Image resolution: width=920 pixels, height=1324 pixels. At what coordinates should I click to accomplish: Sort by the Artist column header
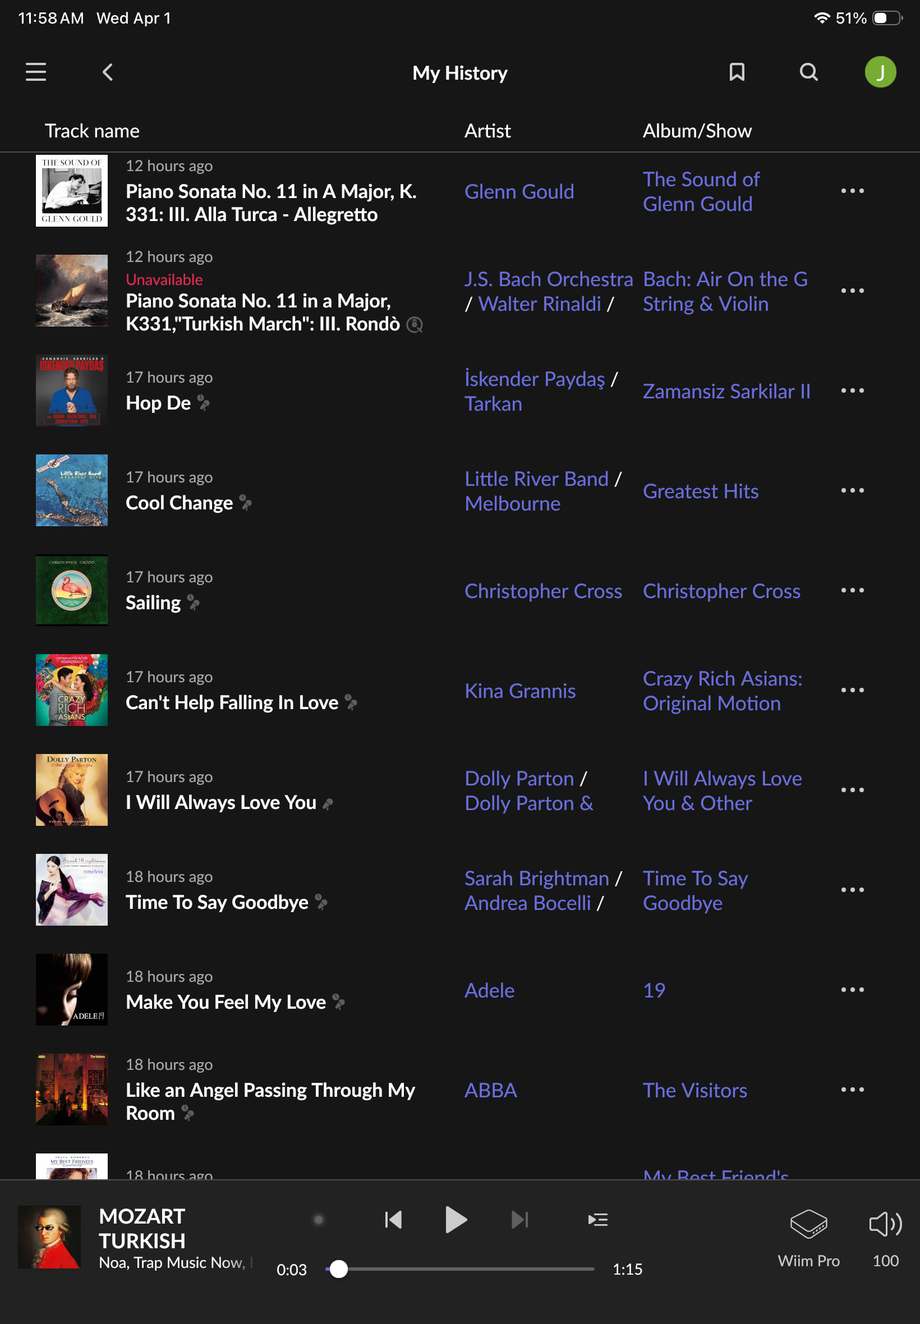pyautogui.click(x=487, y=131)
